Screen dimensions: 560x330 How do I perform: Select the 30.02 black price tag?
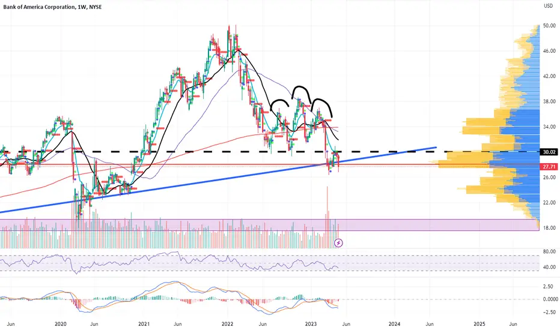pos(549,152)
